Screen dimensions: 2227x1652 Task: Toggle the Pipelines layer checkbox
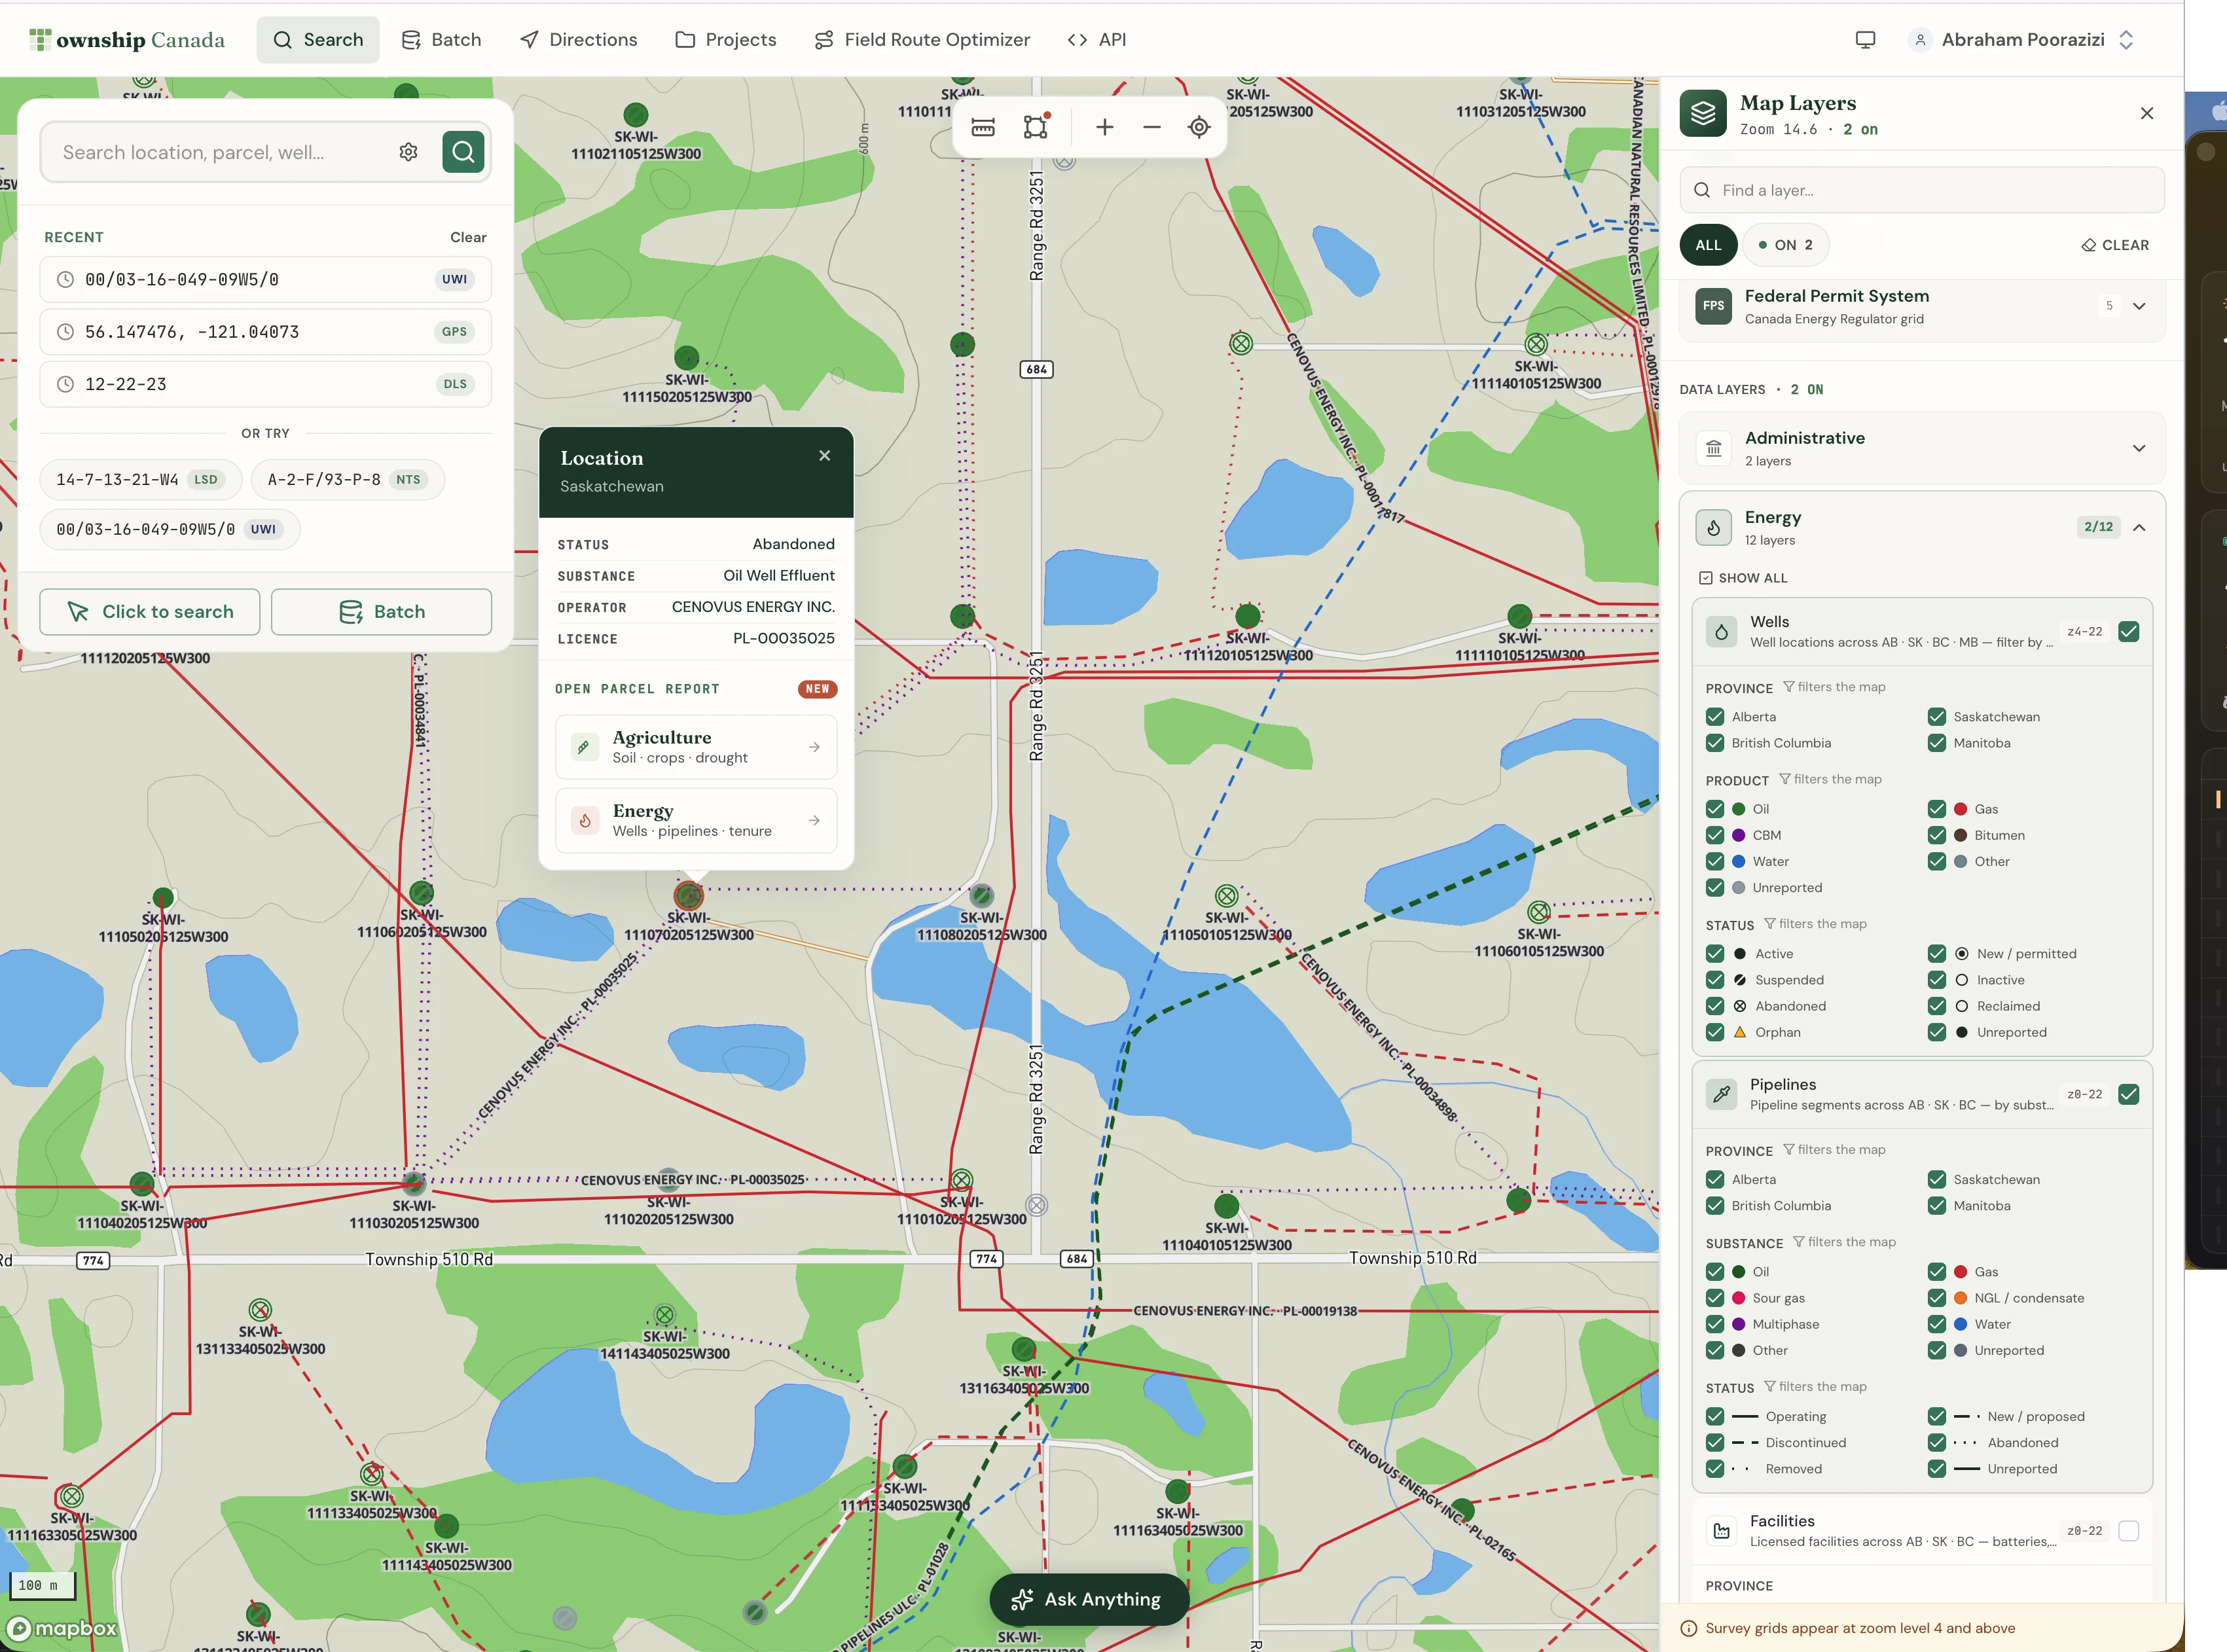pyautogui.click(x=2128, y=1094)
